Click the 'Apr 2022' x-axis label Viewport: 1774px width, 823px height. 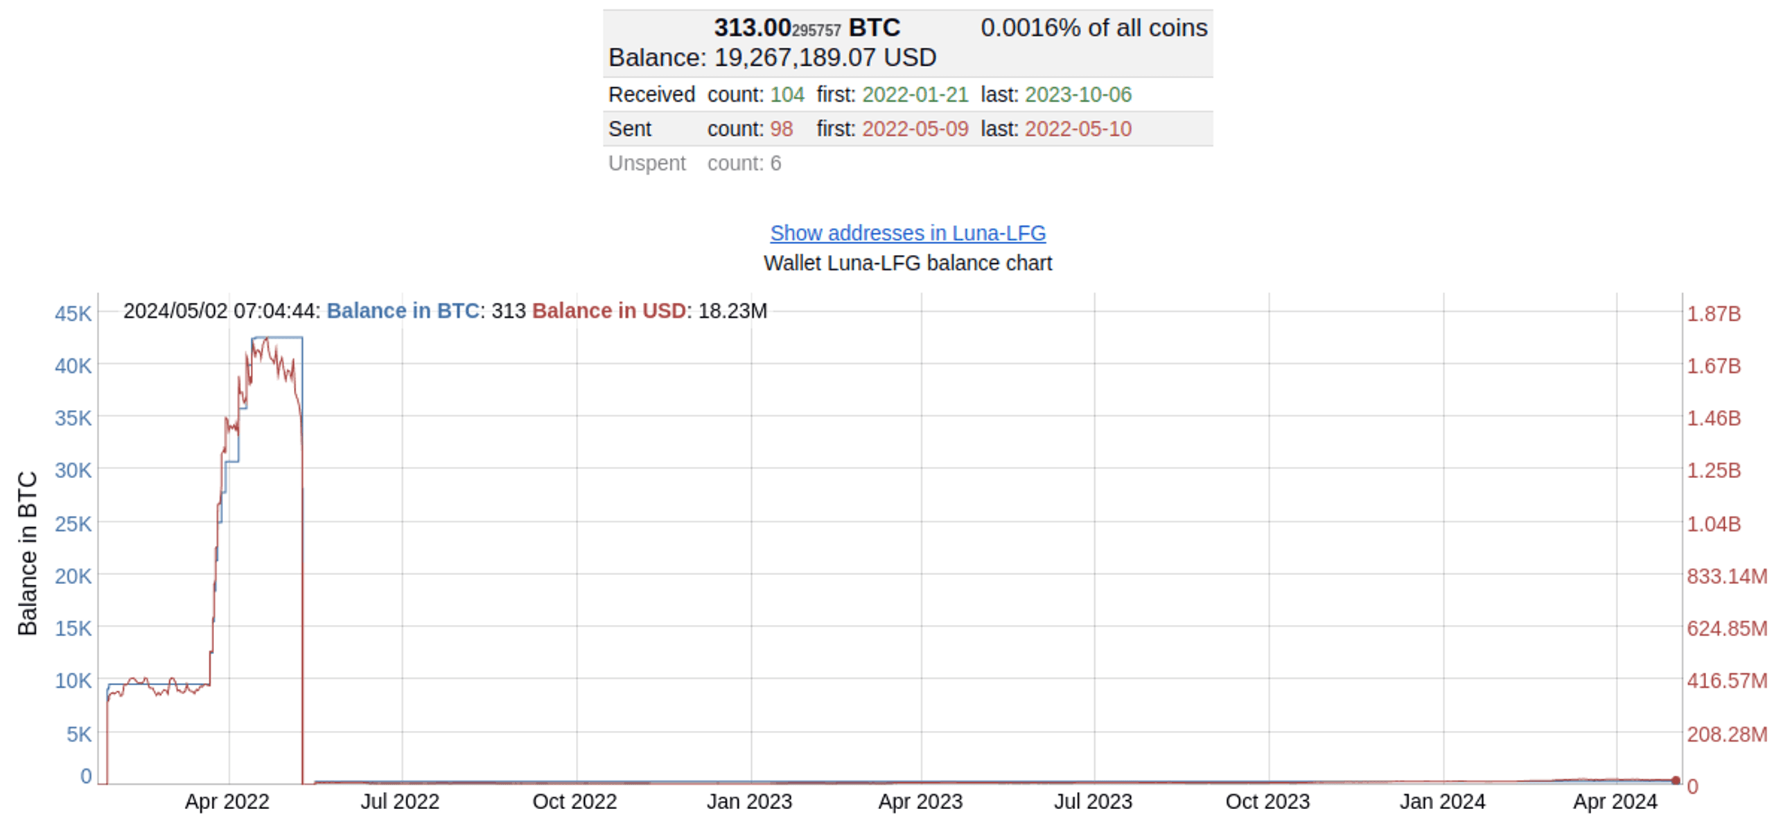227,802
